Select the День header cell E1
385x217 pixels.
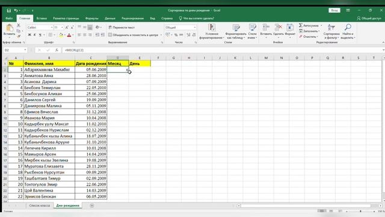pos(140,63)
